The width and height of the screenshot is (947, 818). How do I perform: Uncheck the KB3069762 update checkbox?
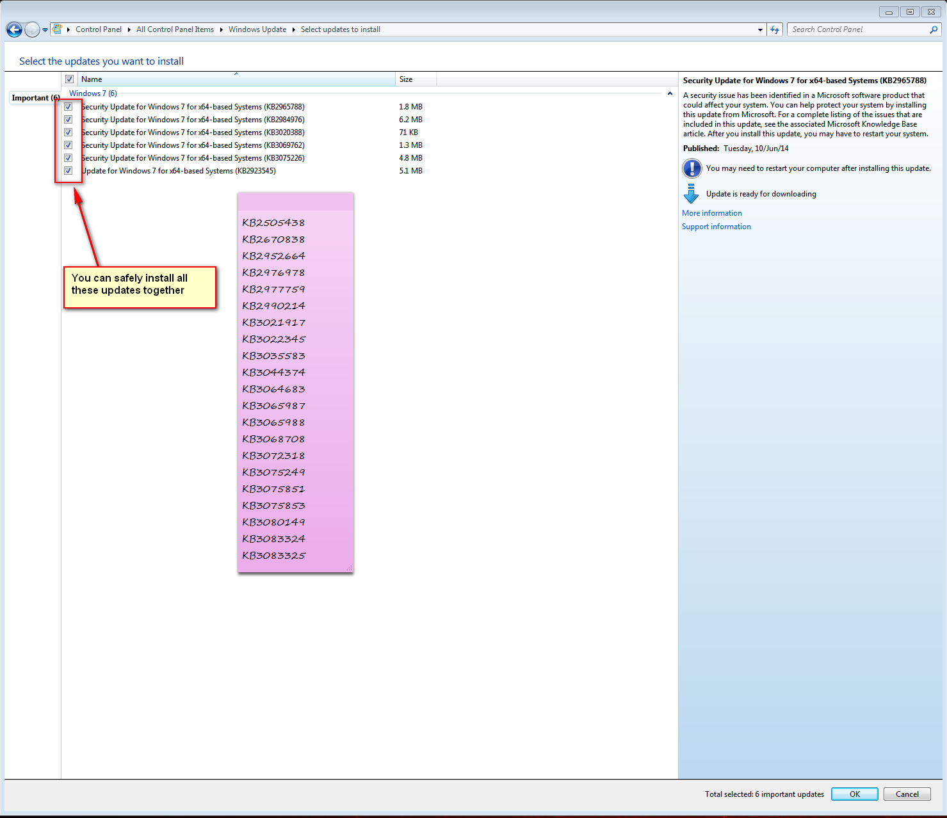point(68,145)
